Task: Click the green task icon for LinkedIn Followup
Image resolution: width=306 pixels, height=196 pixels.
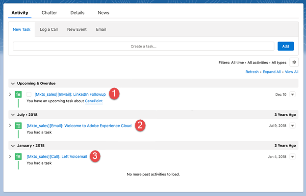Action: (x=18, y=94)
